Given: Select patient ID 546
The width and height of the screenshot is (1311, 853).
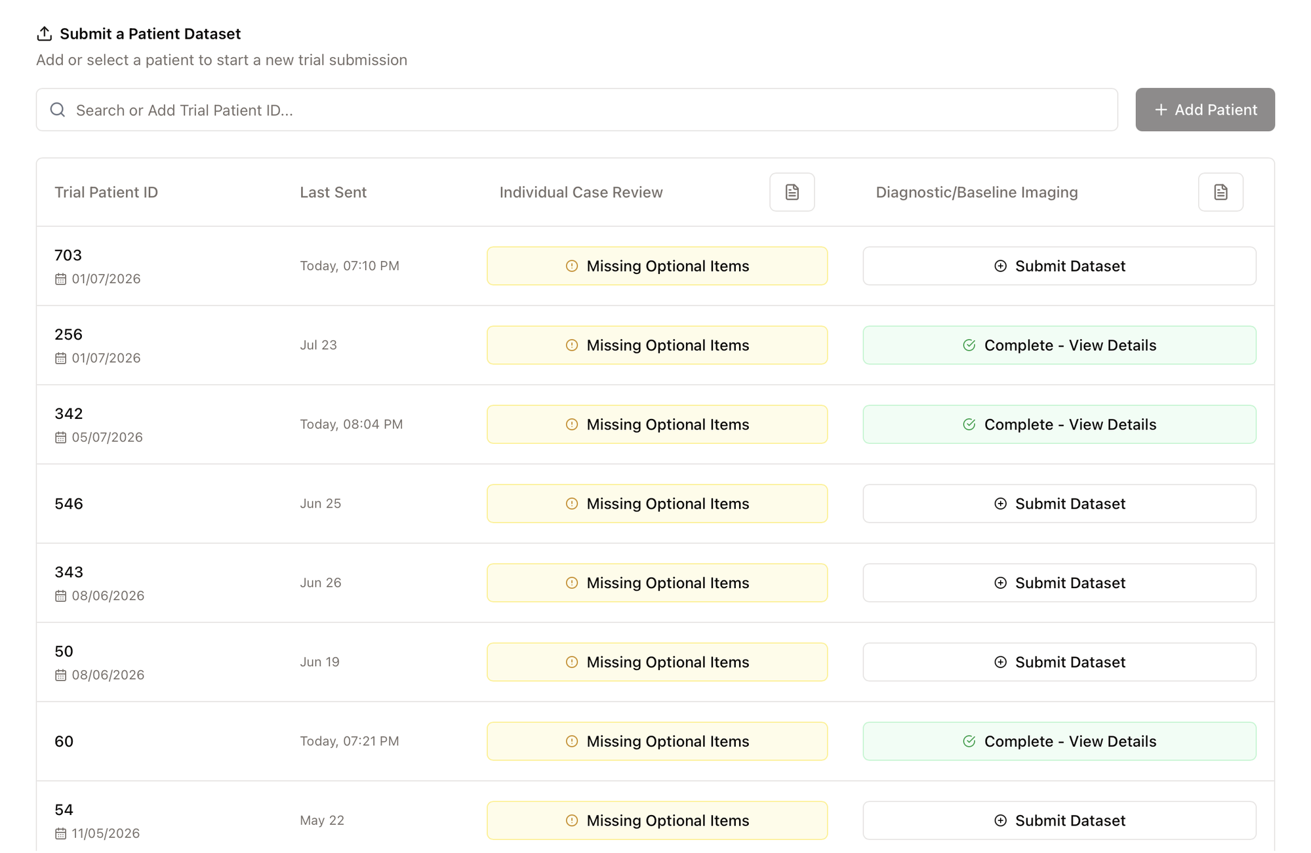Looking at the screenshot, I should point(69,504).
